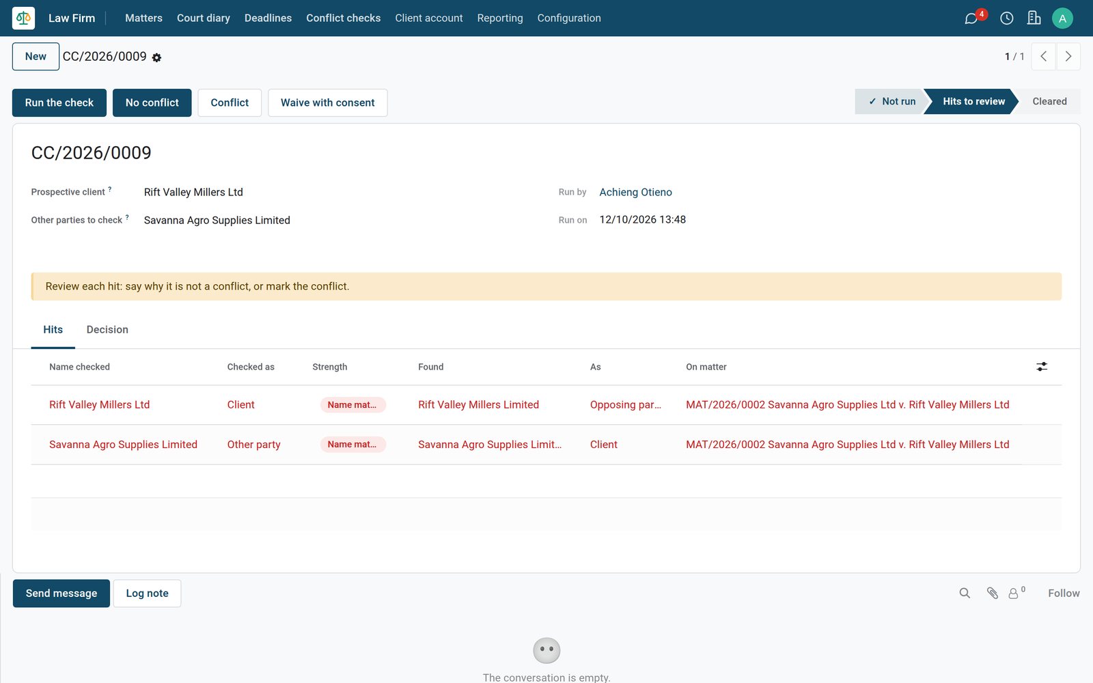The image size is (1093, 683).
Task: Go to the previous record arrow
Action: tap(1043, 57)
